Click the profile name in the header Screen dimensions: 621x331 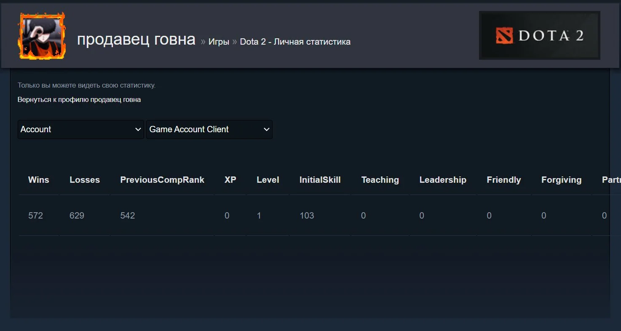pos(136,40)
